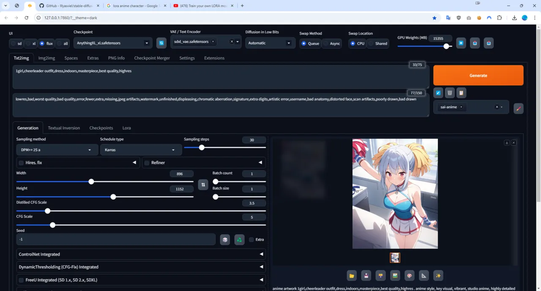Tick the Extra seed checkbox
Viewport: 541px width, 291px height.
[x=251, y=239]
